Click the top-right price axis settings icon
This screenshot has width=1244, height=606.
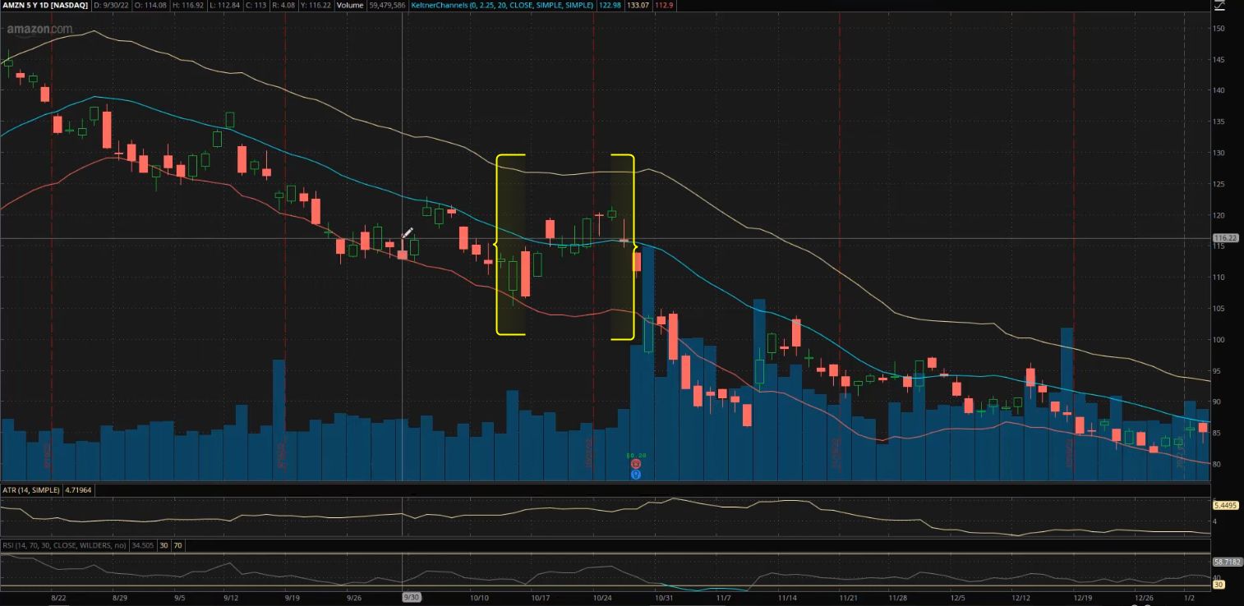(x=1219, y=6)
